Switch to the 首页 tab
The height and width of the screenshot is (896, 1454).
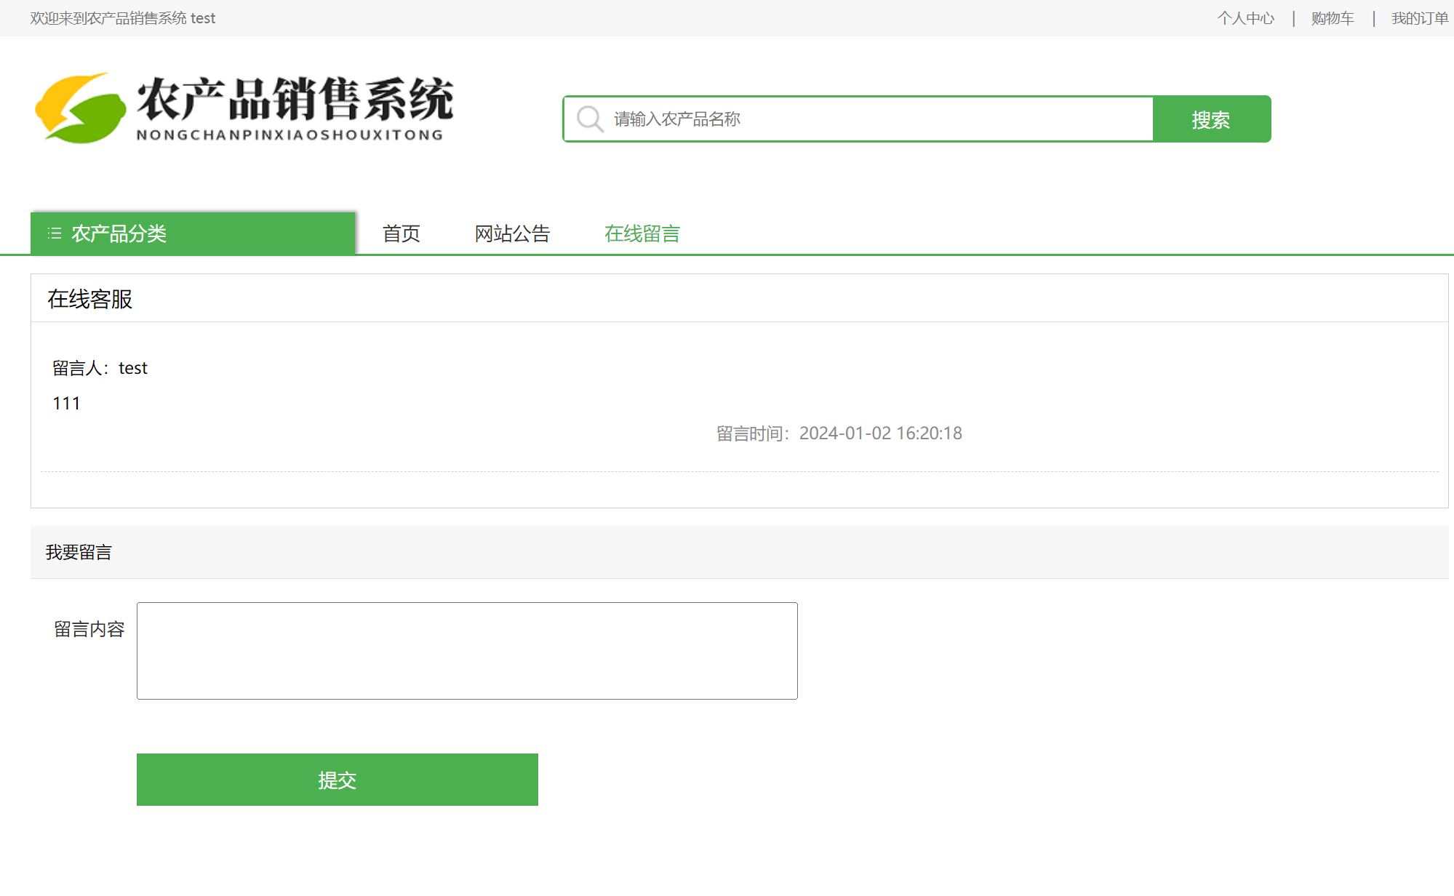coord(401,233)
